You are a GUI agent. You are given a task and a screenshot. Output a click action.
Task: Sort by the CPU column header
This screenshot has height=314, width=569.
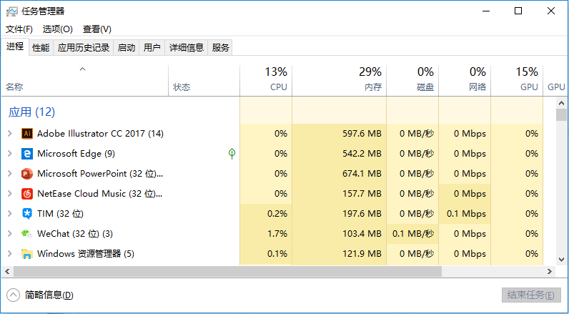tap(266, 81)
